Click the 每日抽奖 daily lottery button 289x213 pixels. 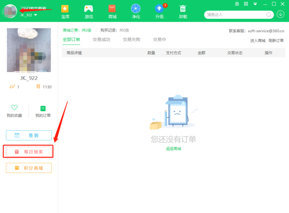pos(29,151)
